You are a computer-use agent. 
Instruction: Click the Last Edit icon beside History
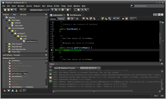coord(68,19)
